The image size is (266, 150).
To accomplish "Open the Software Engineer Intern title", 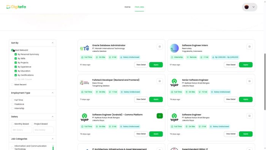I will [195, 45].
